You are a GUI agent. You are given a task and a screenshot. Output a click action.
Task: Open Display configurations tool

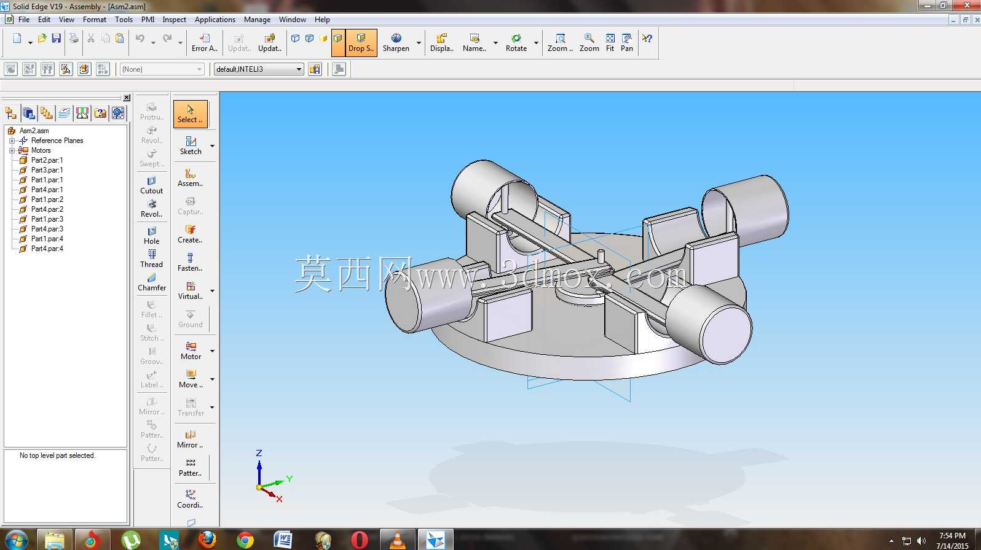pyautogui.click(x=442, y=43)
